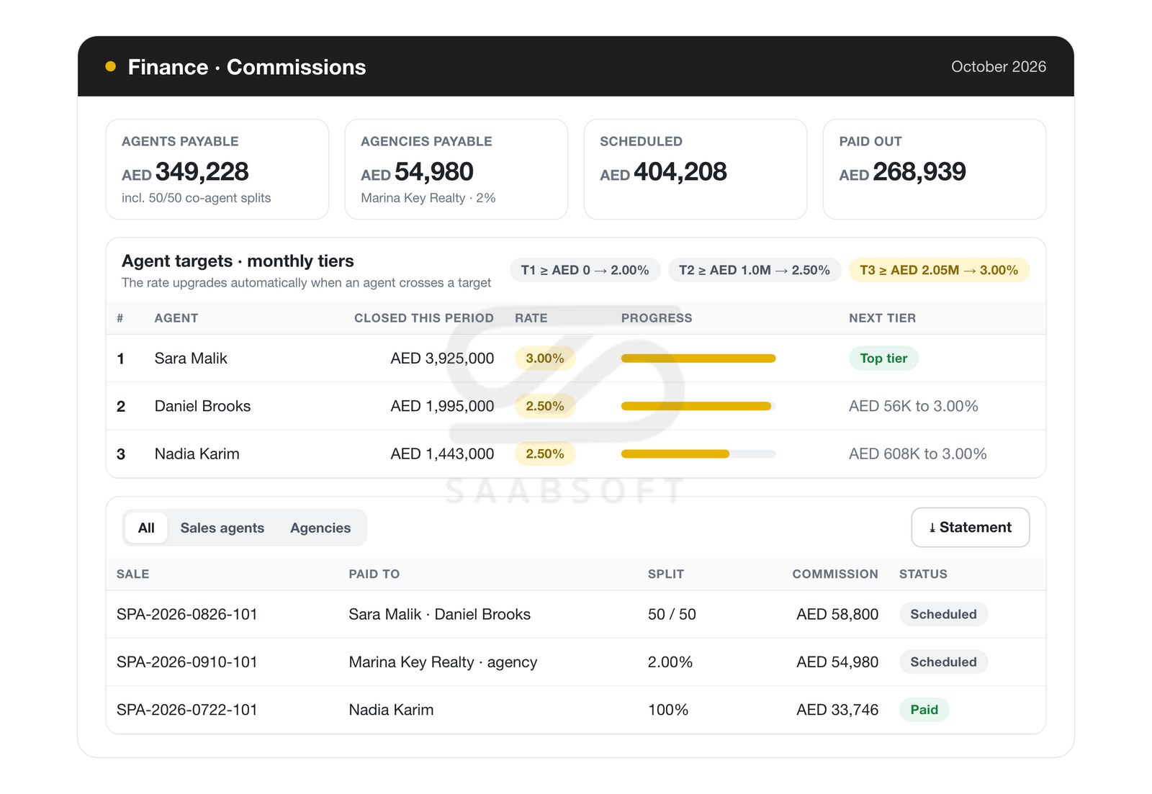The height and width of the screenshot is (794, 1152).
Task: Click the Paid status badge
Action: 924,710
